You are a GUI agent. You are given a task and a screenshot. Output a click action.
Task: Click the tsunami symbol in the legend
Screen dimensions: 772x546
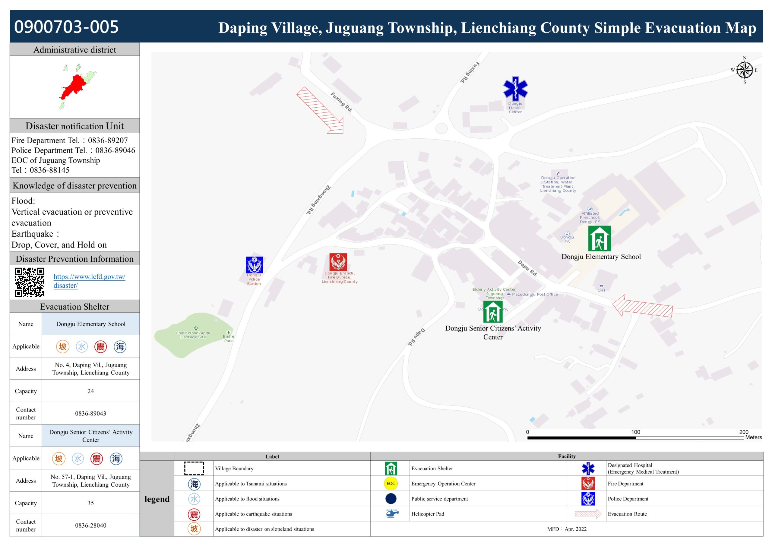point(194,484)
